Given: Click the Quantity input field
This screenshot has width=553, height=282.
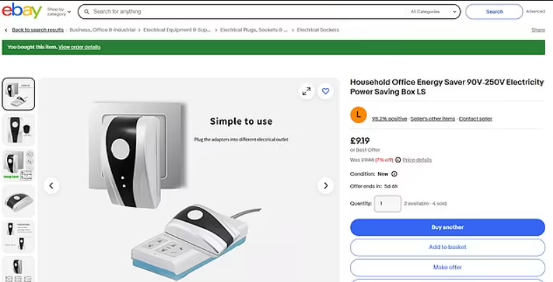Looking at the screenshot, I should [x=387, y=204].
